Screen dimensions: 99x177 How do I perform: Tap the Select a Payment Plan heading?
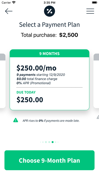[49, 25]
